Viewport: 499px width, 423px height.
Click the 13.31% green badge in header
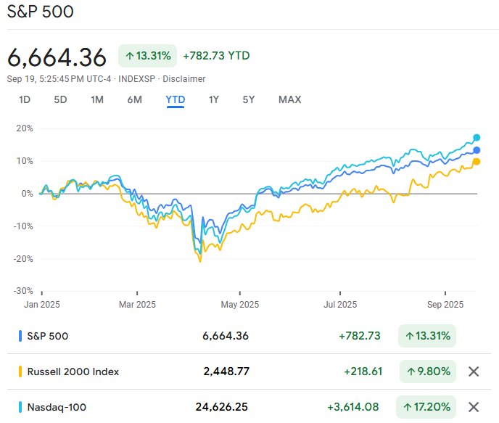[148, 56]
